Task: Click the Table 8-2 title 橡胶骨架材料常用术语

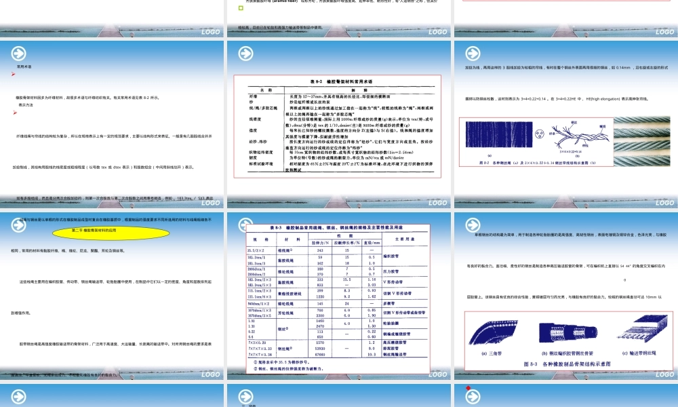Action: coord(341,81)
